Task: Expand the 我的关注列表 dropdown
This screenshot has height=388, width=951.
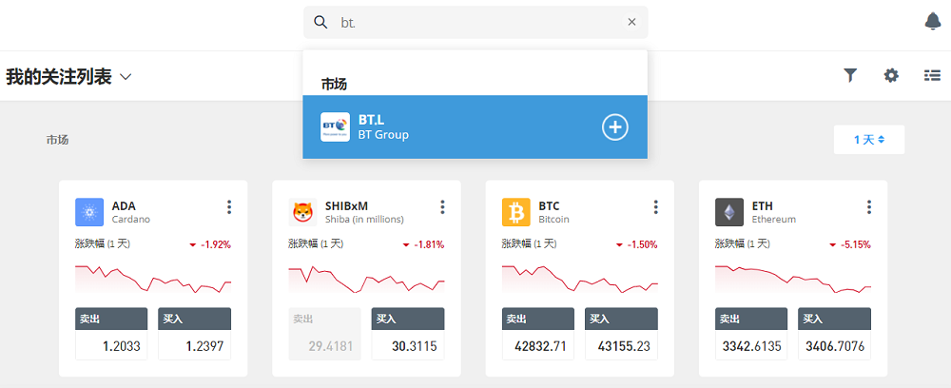Action: click(126, 77)
